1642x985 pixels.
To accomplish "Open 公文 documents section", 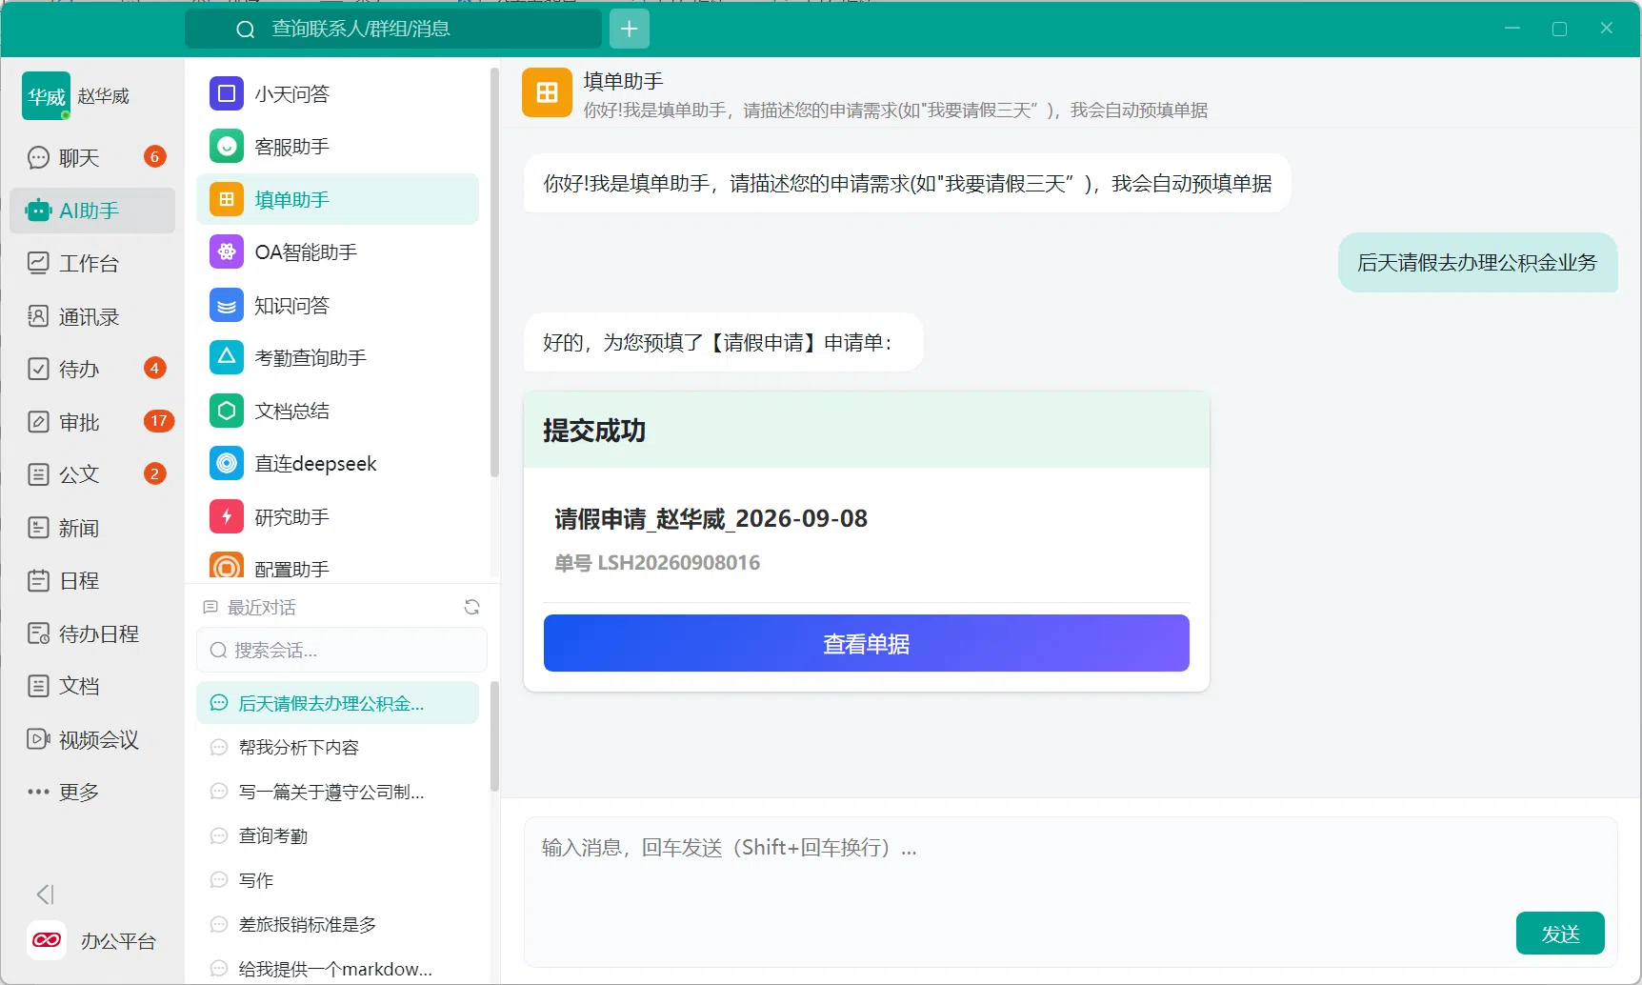I will pos(92,474).
